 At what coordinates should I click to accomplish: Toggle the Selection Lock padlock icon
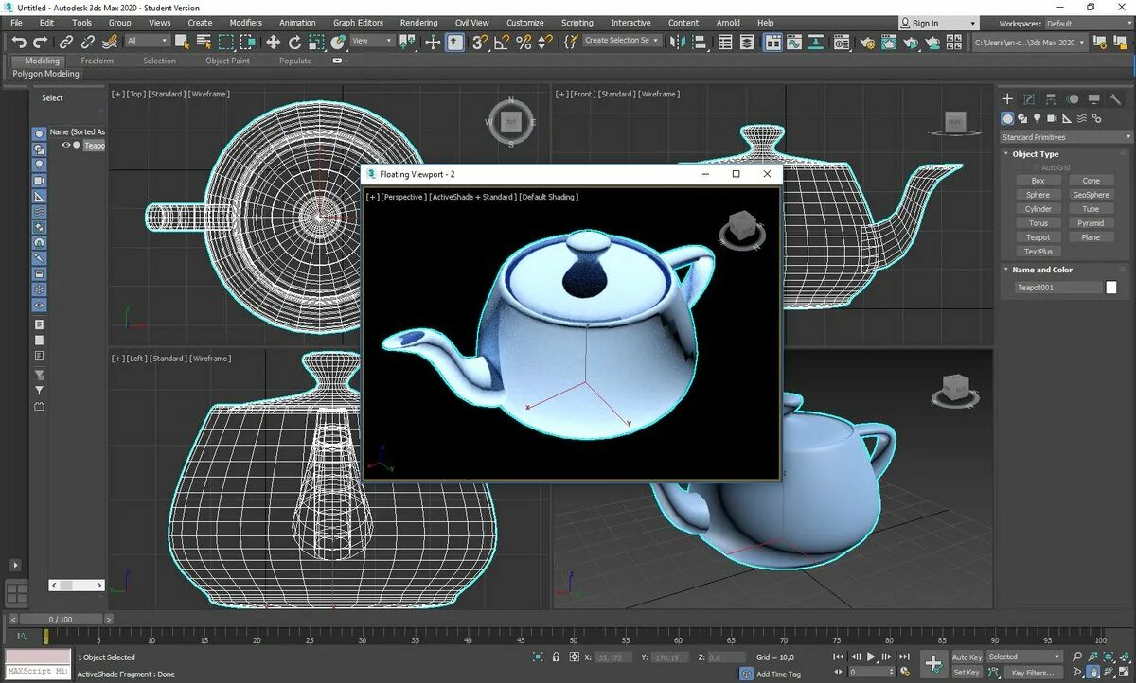(x=557, y=657)
